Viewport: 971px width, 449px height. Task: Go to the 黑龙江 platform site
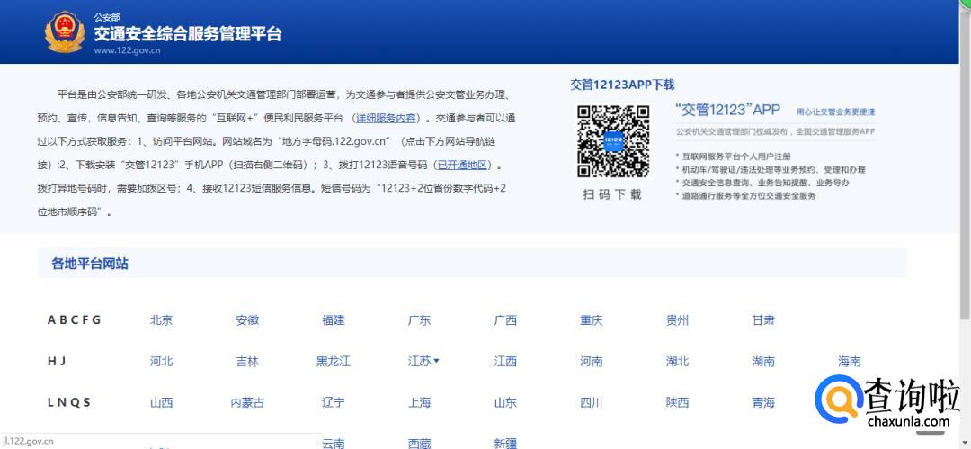point(334,361)
